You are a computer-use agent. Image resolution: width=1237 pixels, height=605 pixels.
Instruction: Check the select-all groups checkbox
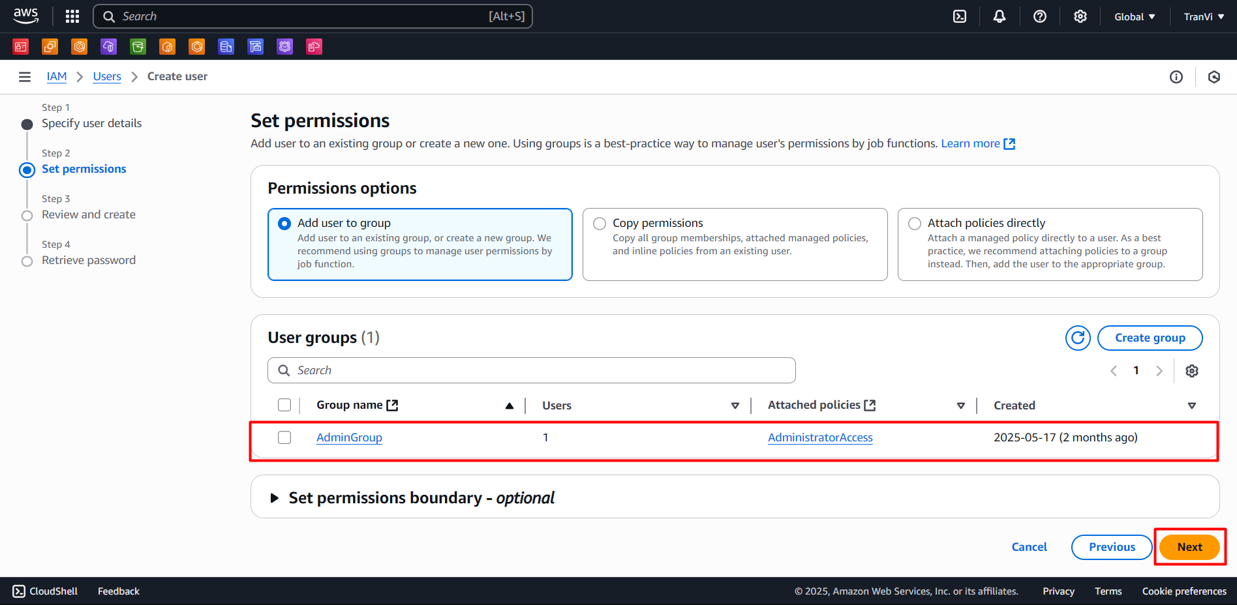pos(284,405)
